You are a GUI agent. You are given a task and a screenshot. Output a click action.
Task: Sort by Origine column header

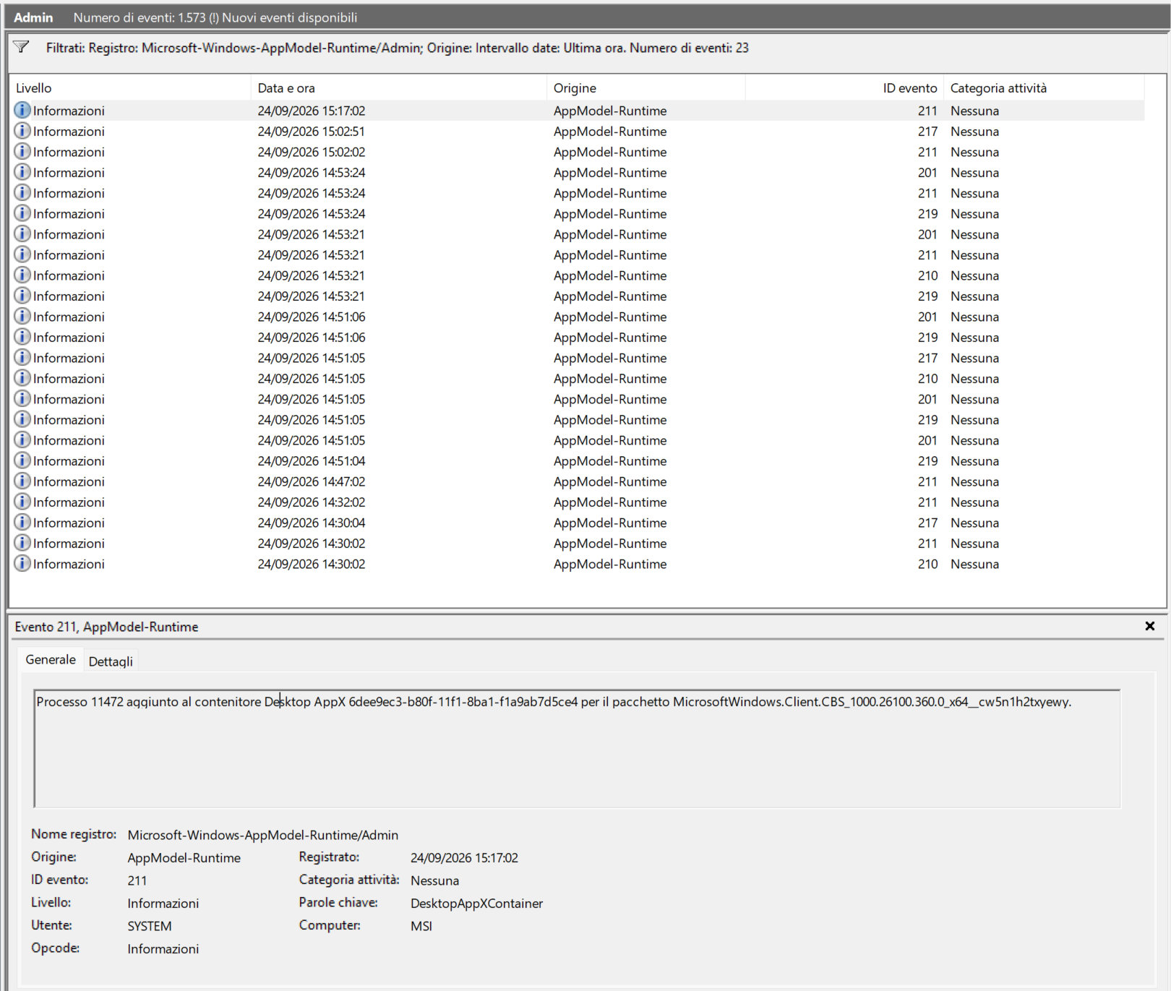[645, 87]
